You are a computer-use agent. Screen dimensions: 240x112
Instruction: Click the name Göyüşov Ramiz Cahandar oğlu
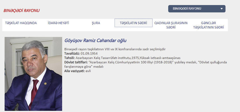coord(95,41)
